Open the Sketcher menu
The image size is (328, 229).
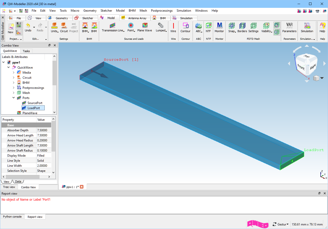coord(106,11)
